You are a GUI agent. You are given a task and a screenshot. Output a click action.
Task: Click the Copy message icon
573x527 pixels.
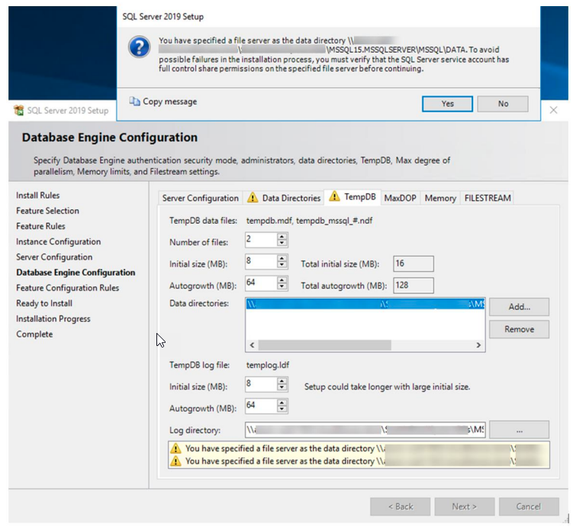tap(134, 102)
